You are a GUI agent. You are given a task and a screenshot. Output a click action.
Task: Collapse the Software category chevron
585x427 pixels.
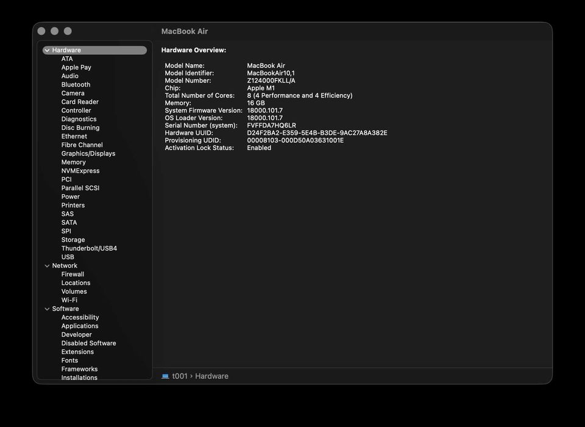tap(47, 309)
